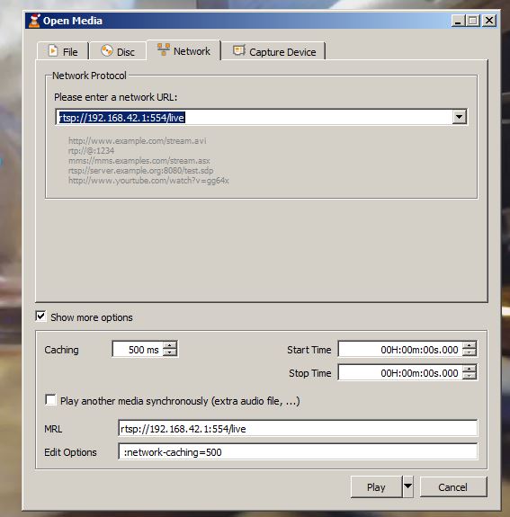Uncheck Show more options checkbox
510x517 pixels.
click(x=40, y=316)
